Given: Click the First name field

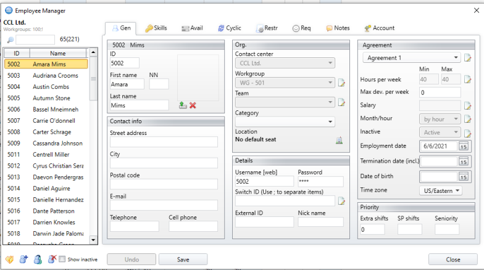Looking at the screenshot, I should pos(127,84).
